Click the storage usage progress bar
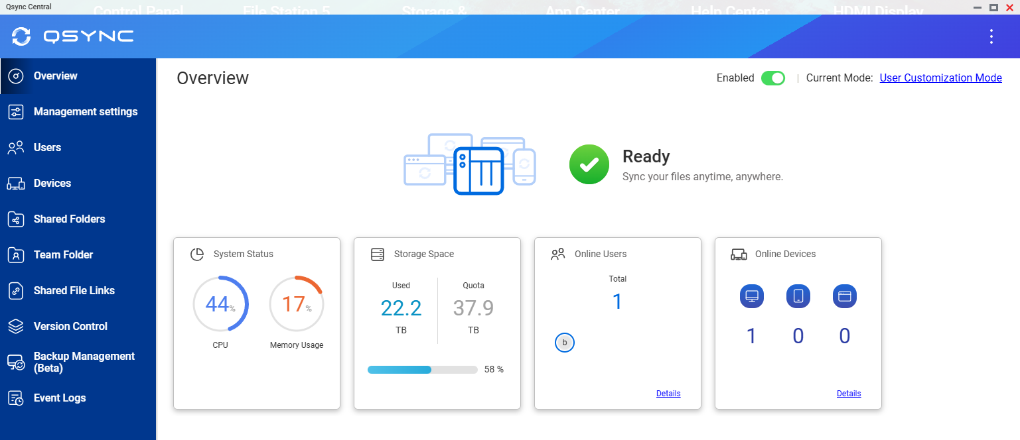 [x=423, y=370]
